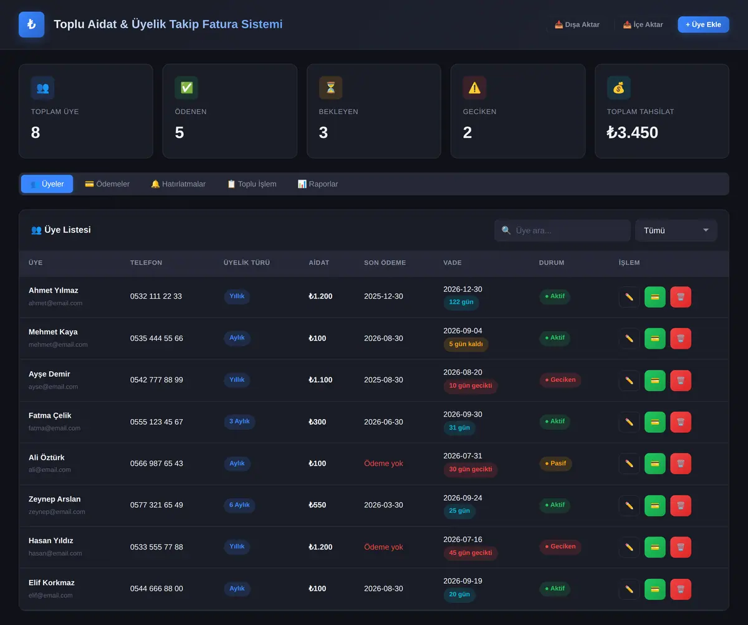Viewport: 748px width, 625px height.
Task: Record payment for Ayşe Demir using card icon
Action: point(655,380)
